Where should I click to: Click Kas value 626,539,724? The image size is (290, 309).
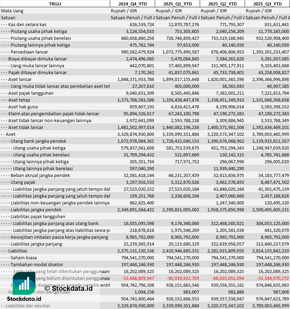pyautogui.click(x=142, y=24)
